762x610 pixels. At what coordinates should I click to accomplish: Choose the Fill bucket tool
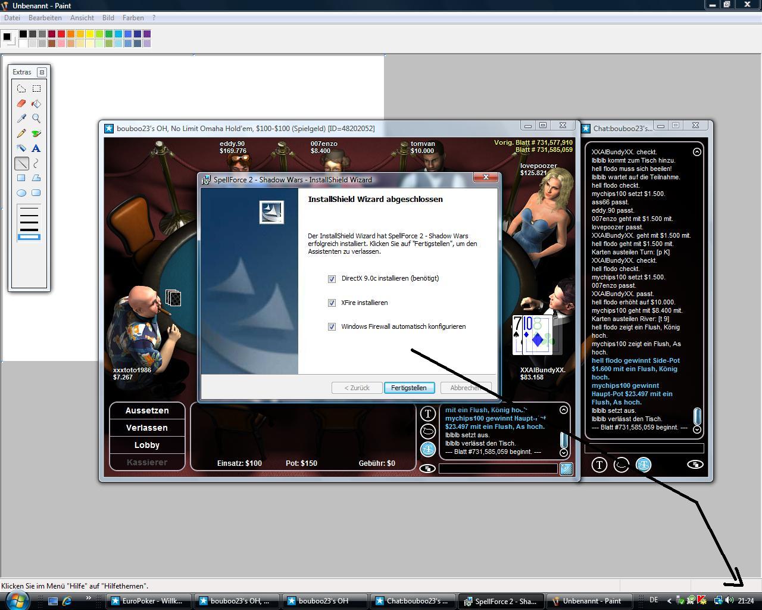(36, 104)
